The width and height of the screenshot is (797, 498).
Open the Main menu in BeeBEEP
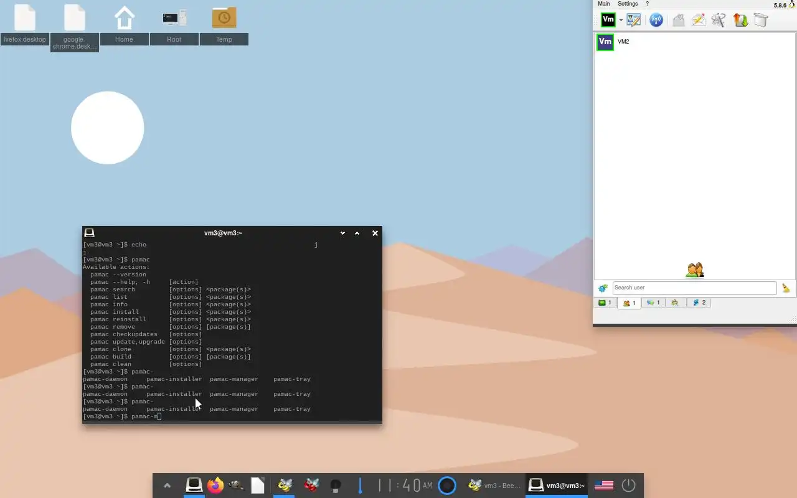click(x=604, y=4)
